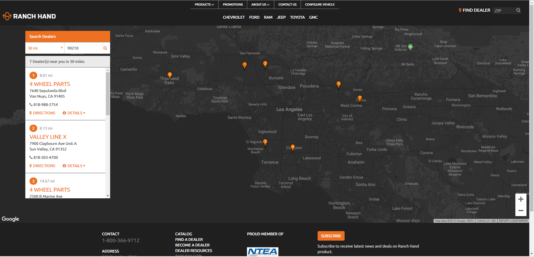This screenshot has height=257, width=534.
Task: Click the Search Dealers panel header
Action: tap(68, 36)
